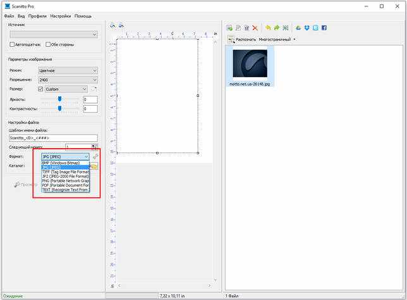
Task: Click the fit/crop image toolbar icon
Action: [286, 28]
